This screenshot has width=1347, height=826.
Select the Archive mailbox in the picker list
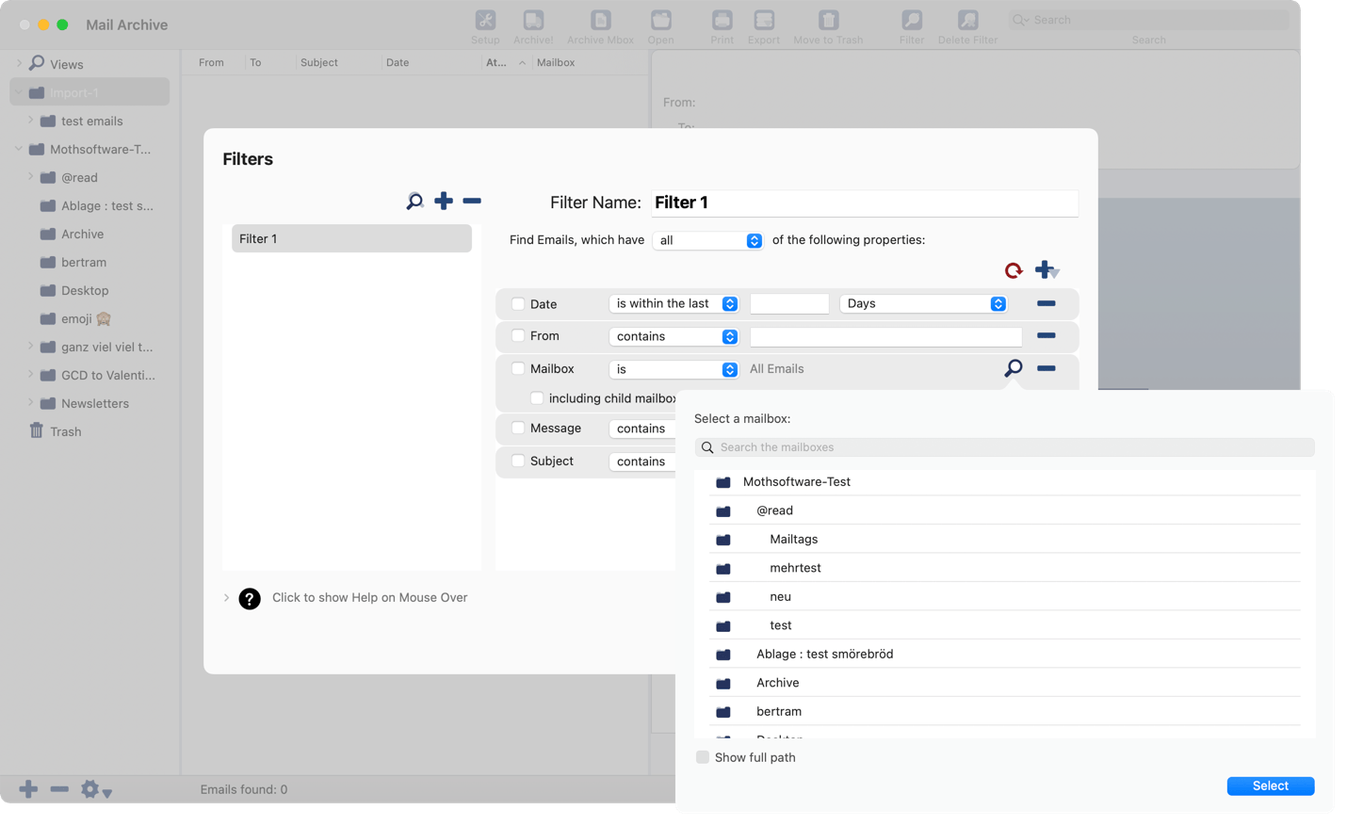(x=777, y=683)
